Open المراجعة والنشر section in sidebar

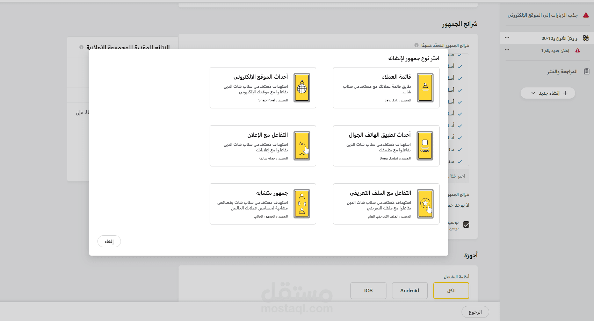(x=562, y=71)
